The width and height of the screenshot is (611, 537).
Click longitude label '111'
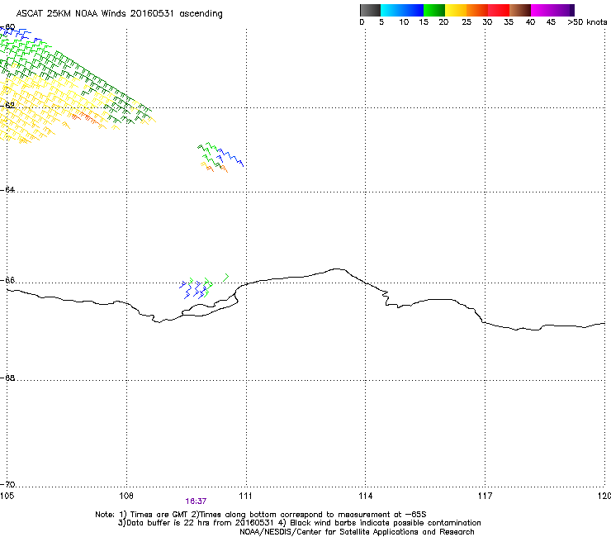(x=245, y=496)
